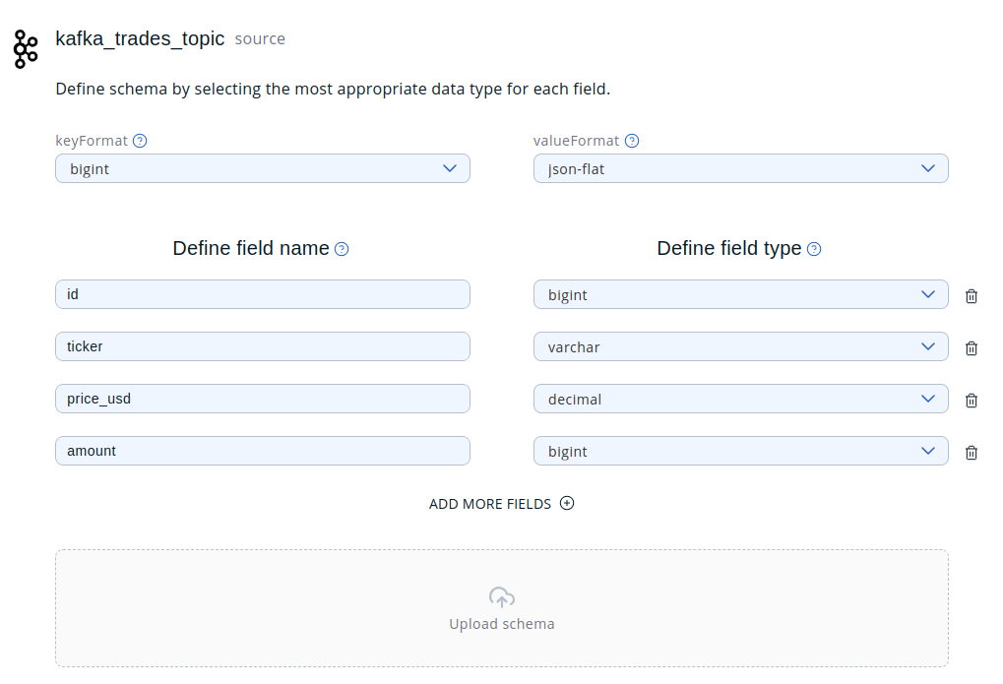This screenshot has height=684, width=1003.
Task: Edit the ticker field name input
Action: pyautogui.click(x=262, y=346)
